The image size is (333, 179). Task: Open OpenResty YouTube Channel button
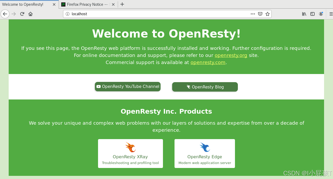coord(128,87)
